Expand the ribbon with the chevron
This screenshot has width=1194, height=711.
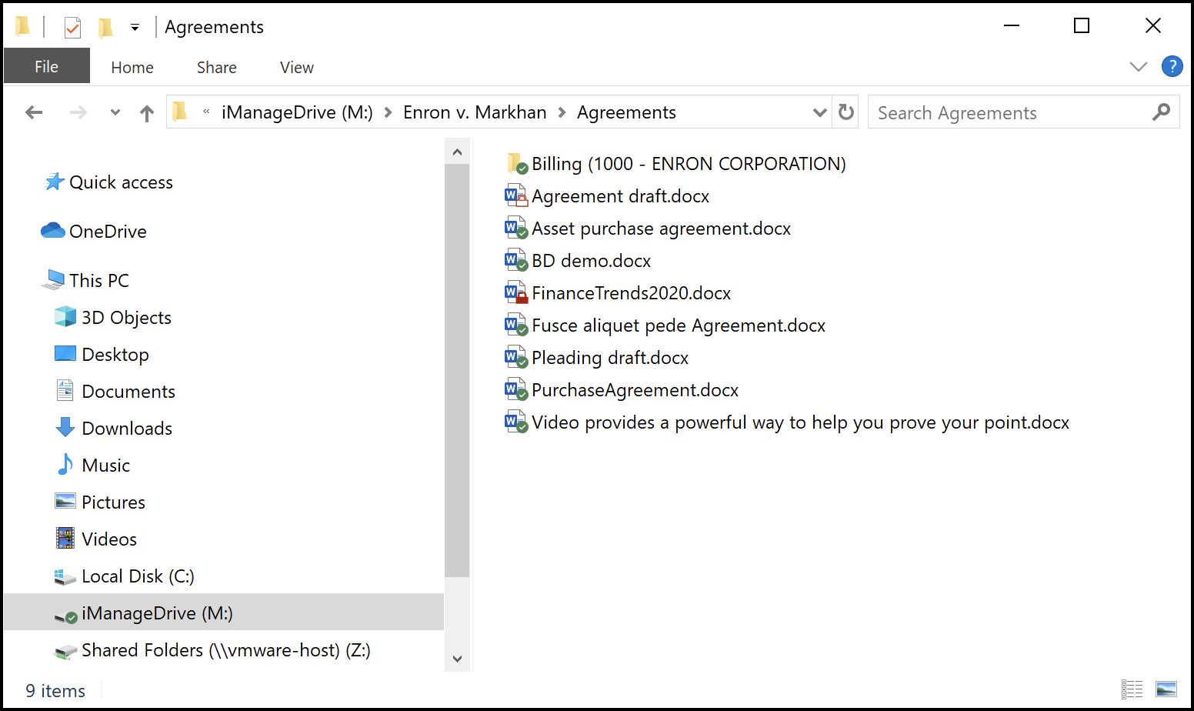coord(1138,67)
